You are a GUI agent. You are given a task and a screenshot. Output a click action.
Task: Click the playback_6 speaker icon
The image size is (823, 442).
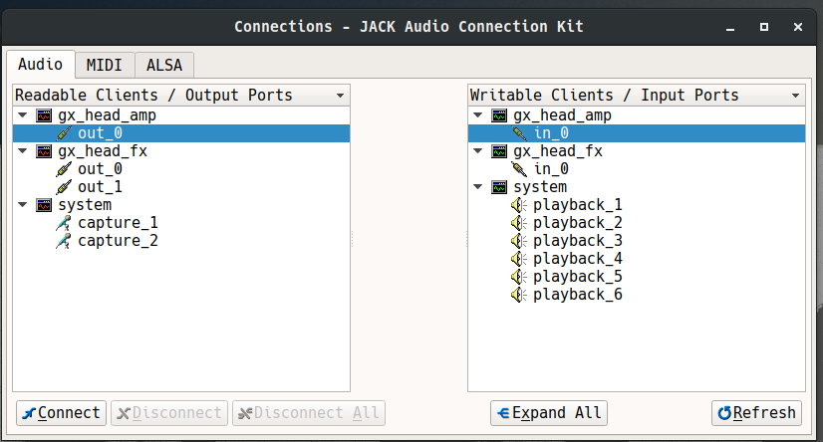tap(519, 295)
